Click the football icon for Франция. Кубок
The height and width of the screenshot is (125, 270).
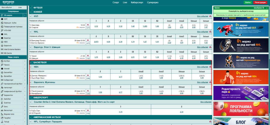[x=2, y=23]
